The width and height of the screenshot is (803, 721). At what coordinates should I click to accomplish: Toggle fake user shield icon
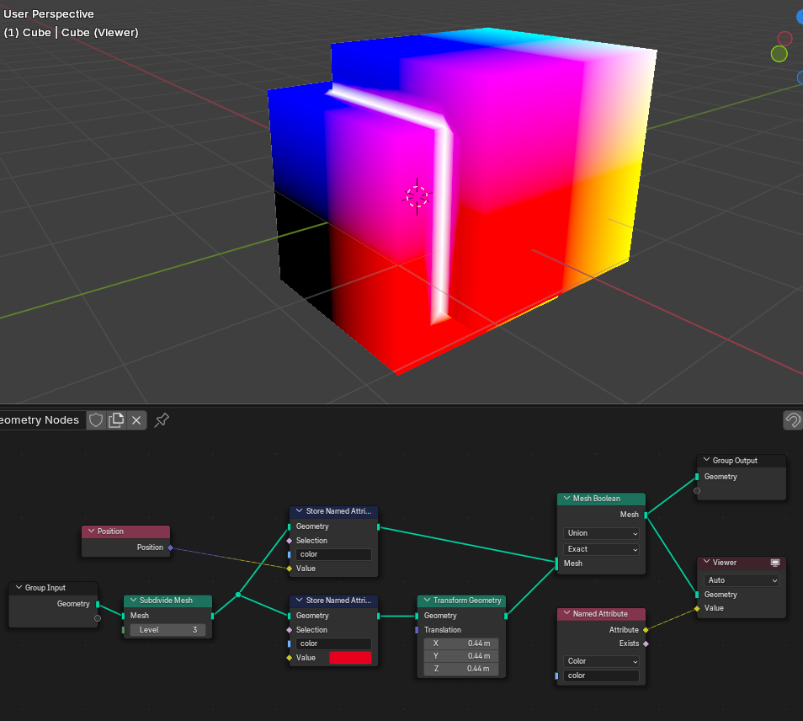tap(96, 420)
